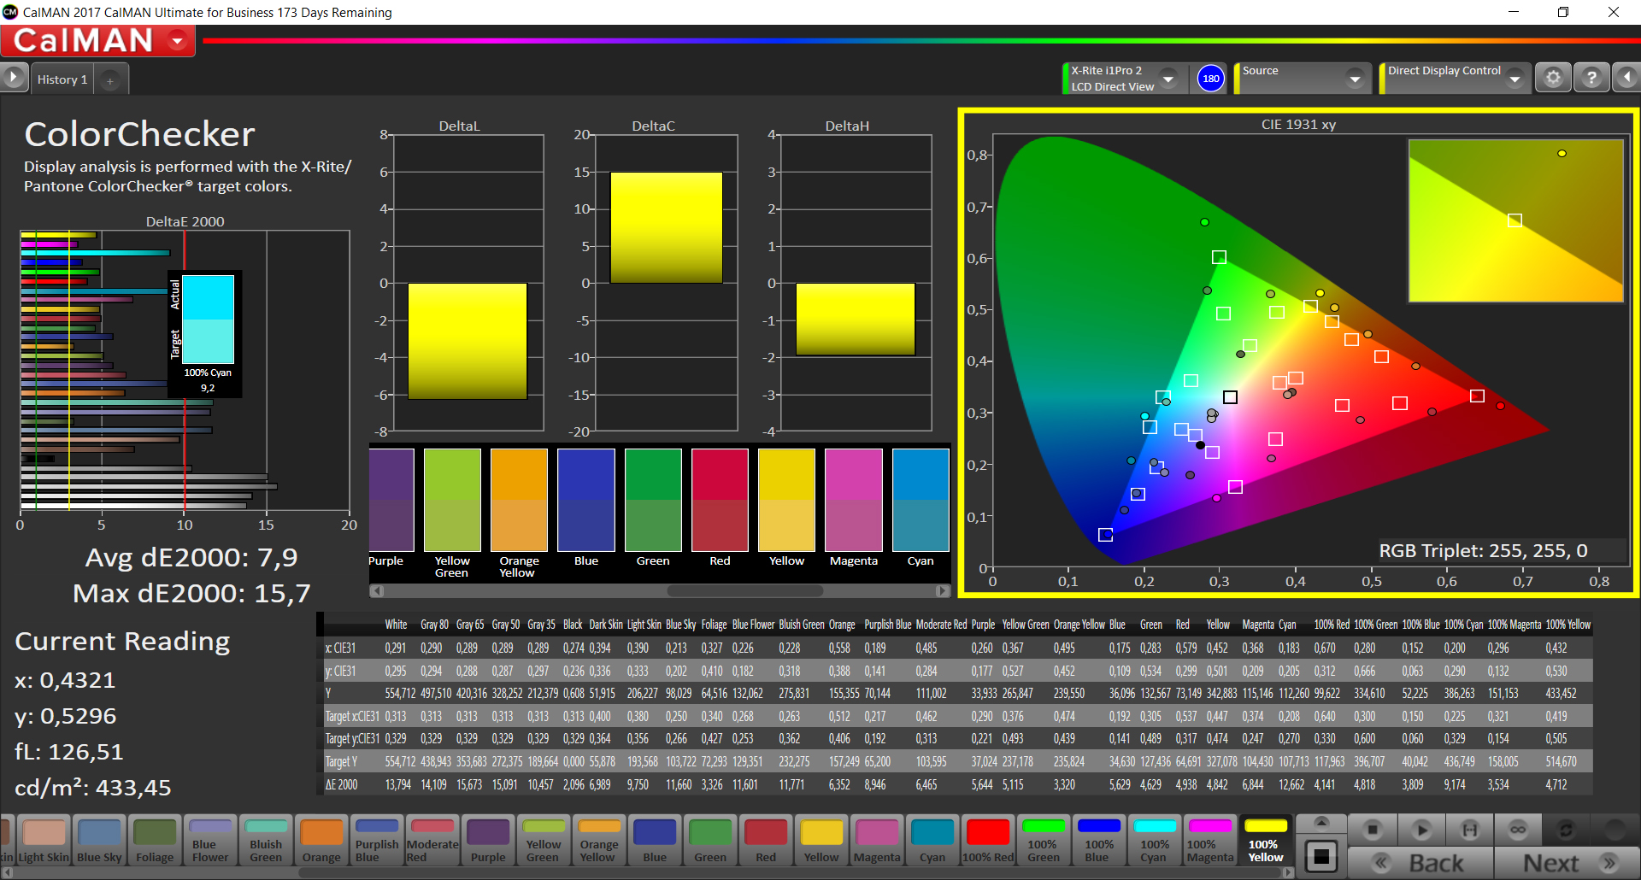Viewport: 1641px width, 880px height.
Task: Click the bottom patch bar horizontal scrollbar thumb
Action: [789, 872]
